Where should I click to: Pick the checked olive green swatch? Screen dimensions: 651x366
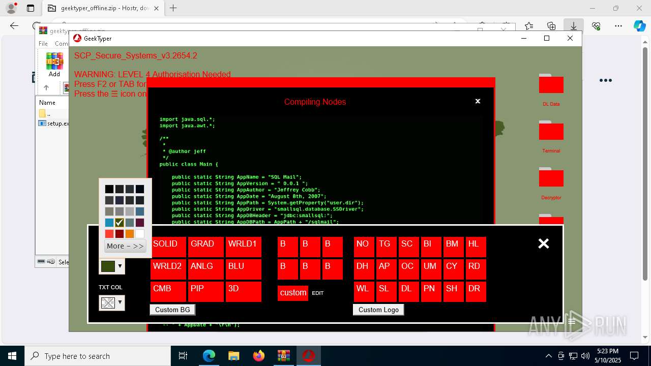tap(120, 223)
